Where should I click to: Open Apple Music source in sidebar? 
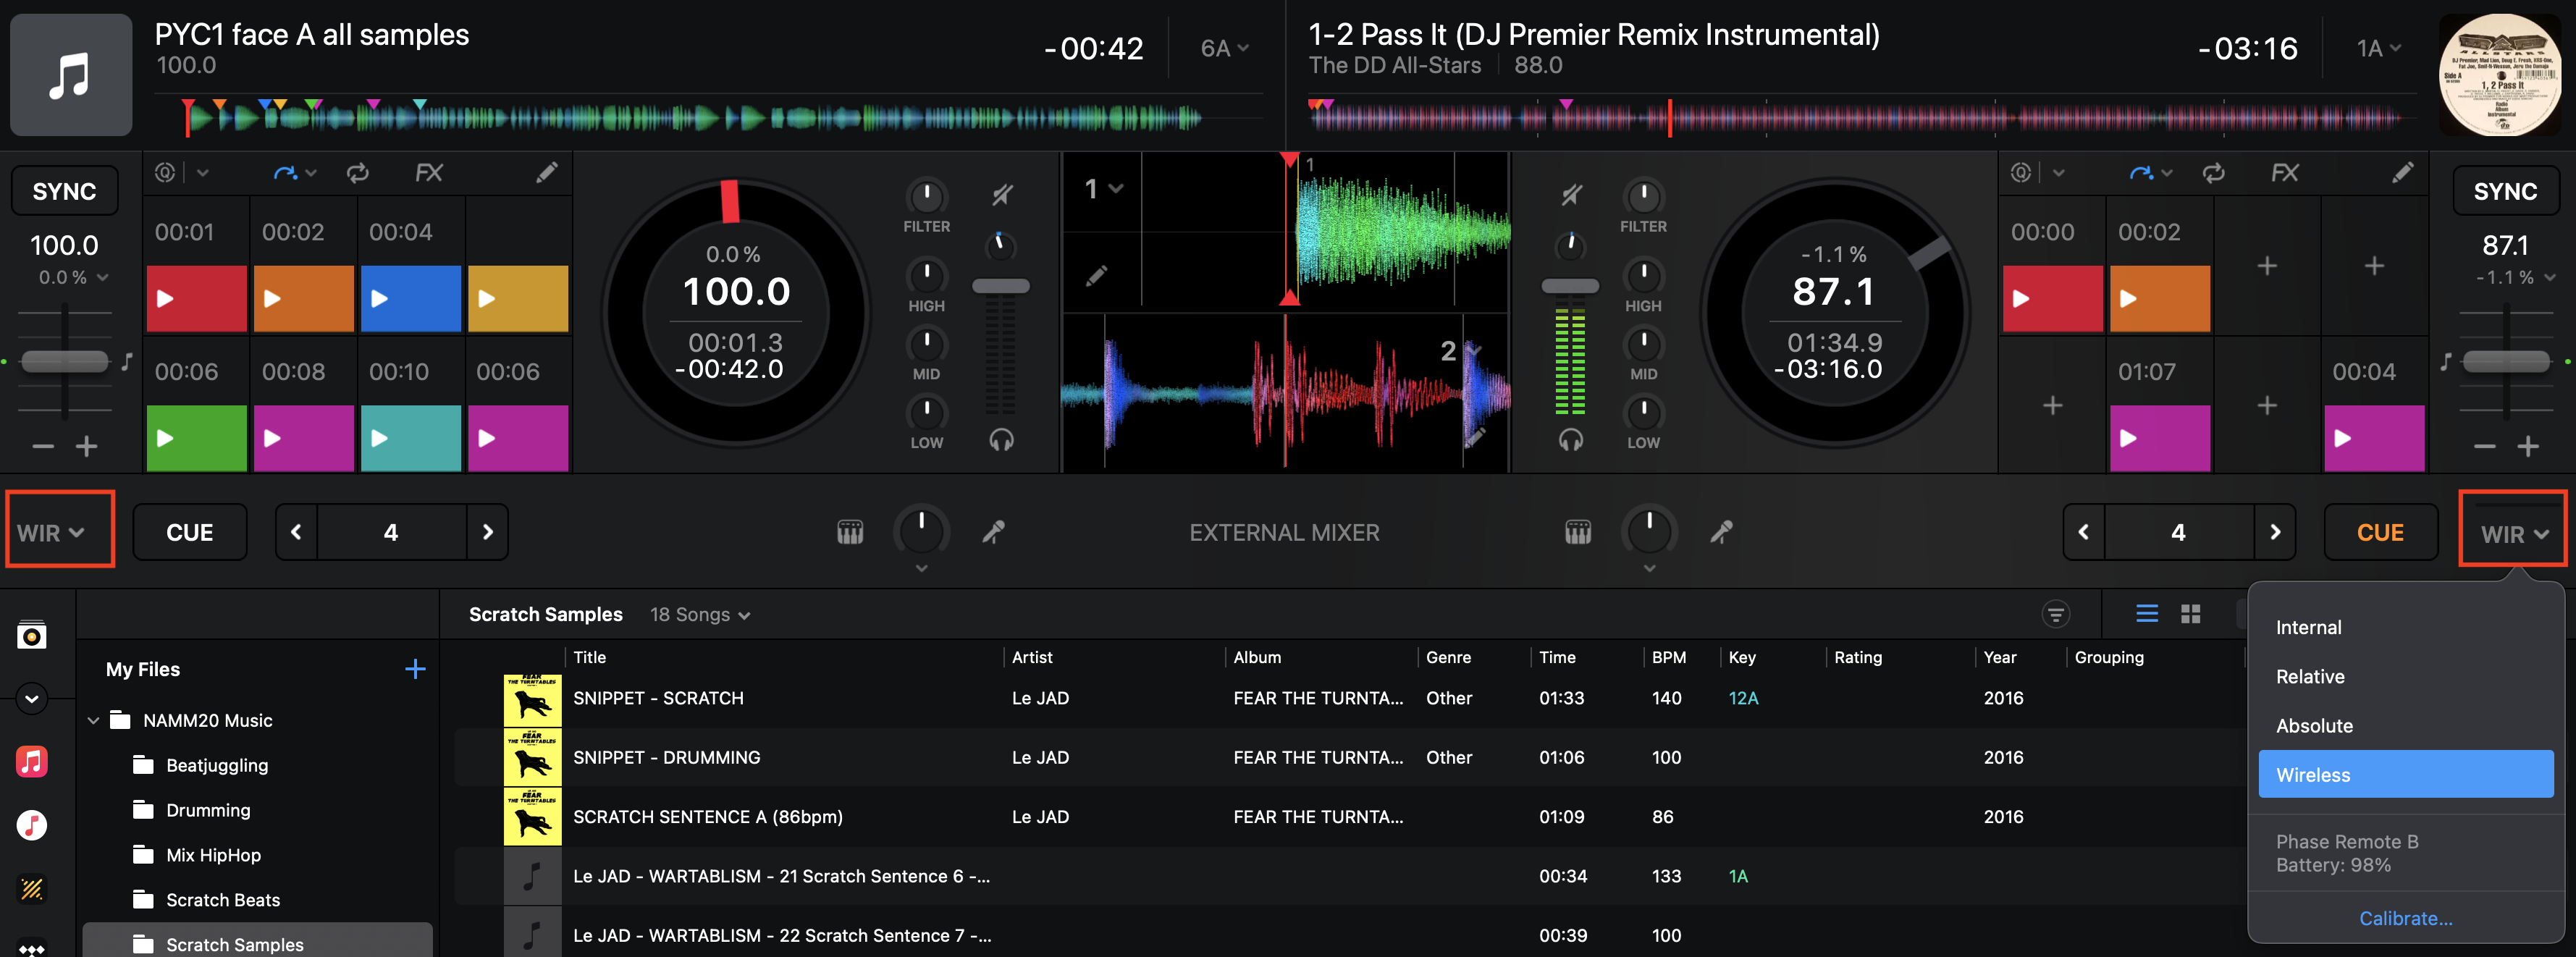point(32,761)
